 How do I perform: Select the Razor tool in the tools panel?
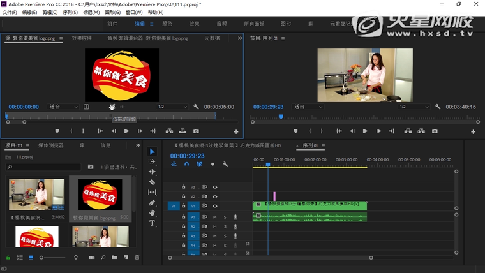click(152, 182)
